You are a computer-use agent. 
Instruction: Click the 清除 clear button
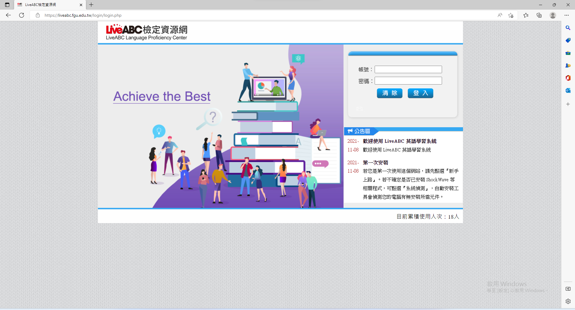pos(390,93)
